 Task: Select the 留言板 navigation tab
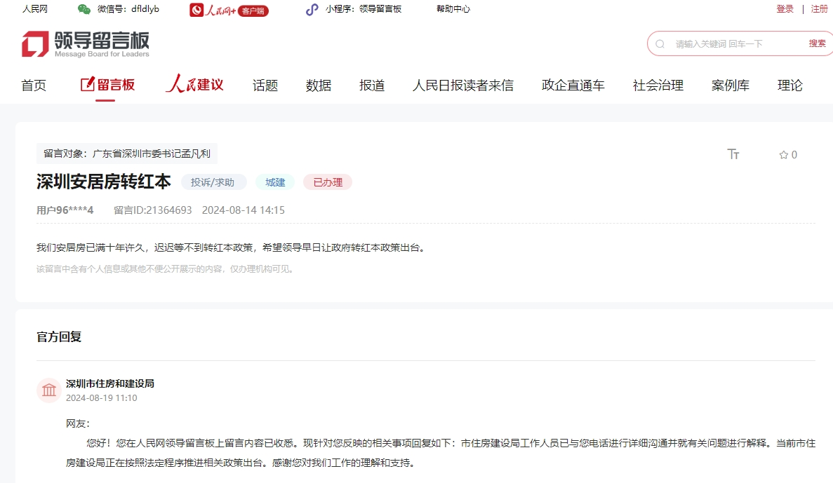[108, 85]
